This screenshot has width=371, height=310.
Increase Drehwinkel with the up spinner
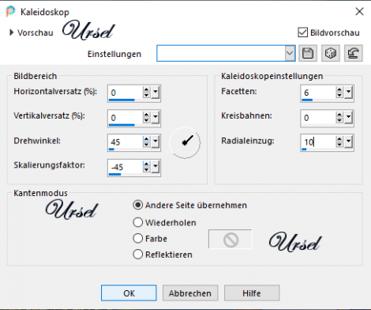pos(147,138)
